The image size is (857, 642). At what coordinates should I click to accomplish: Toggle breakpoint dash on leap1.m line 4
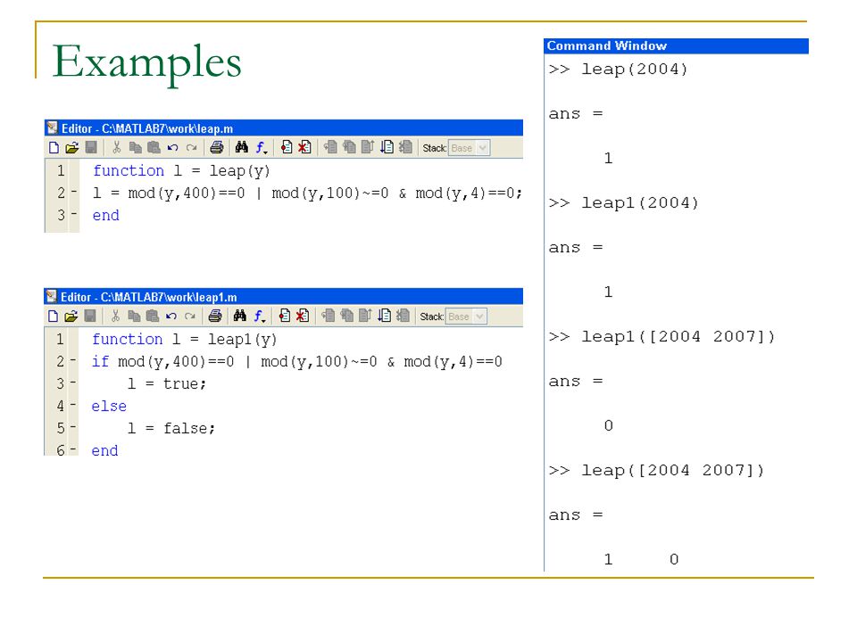click(x=73, y=406)
